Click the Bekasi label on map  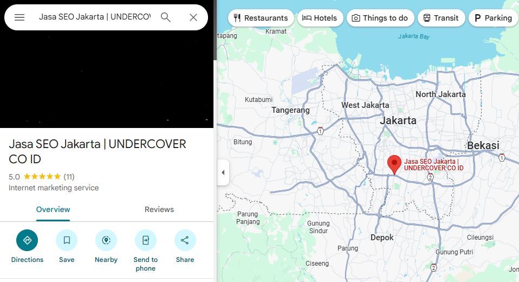(x=483, y=145)
